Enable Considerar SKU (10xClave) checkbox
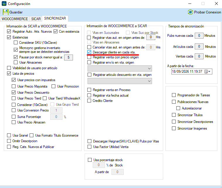222x188 pixels. (16, 43)
